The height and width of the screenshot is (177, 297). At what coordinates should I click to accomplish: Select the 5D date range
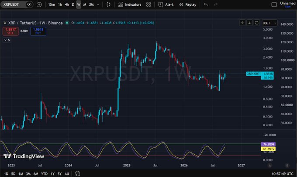coord(13,174)
